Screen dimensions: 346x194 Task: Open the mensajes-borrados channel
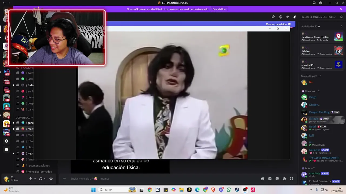(35, 172)
